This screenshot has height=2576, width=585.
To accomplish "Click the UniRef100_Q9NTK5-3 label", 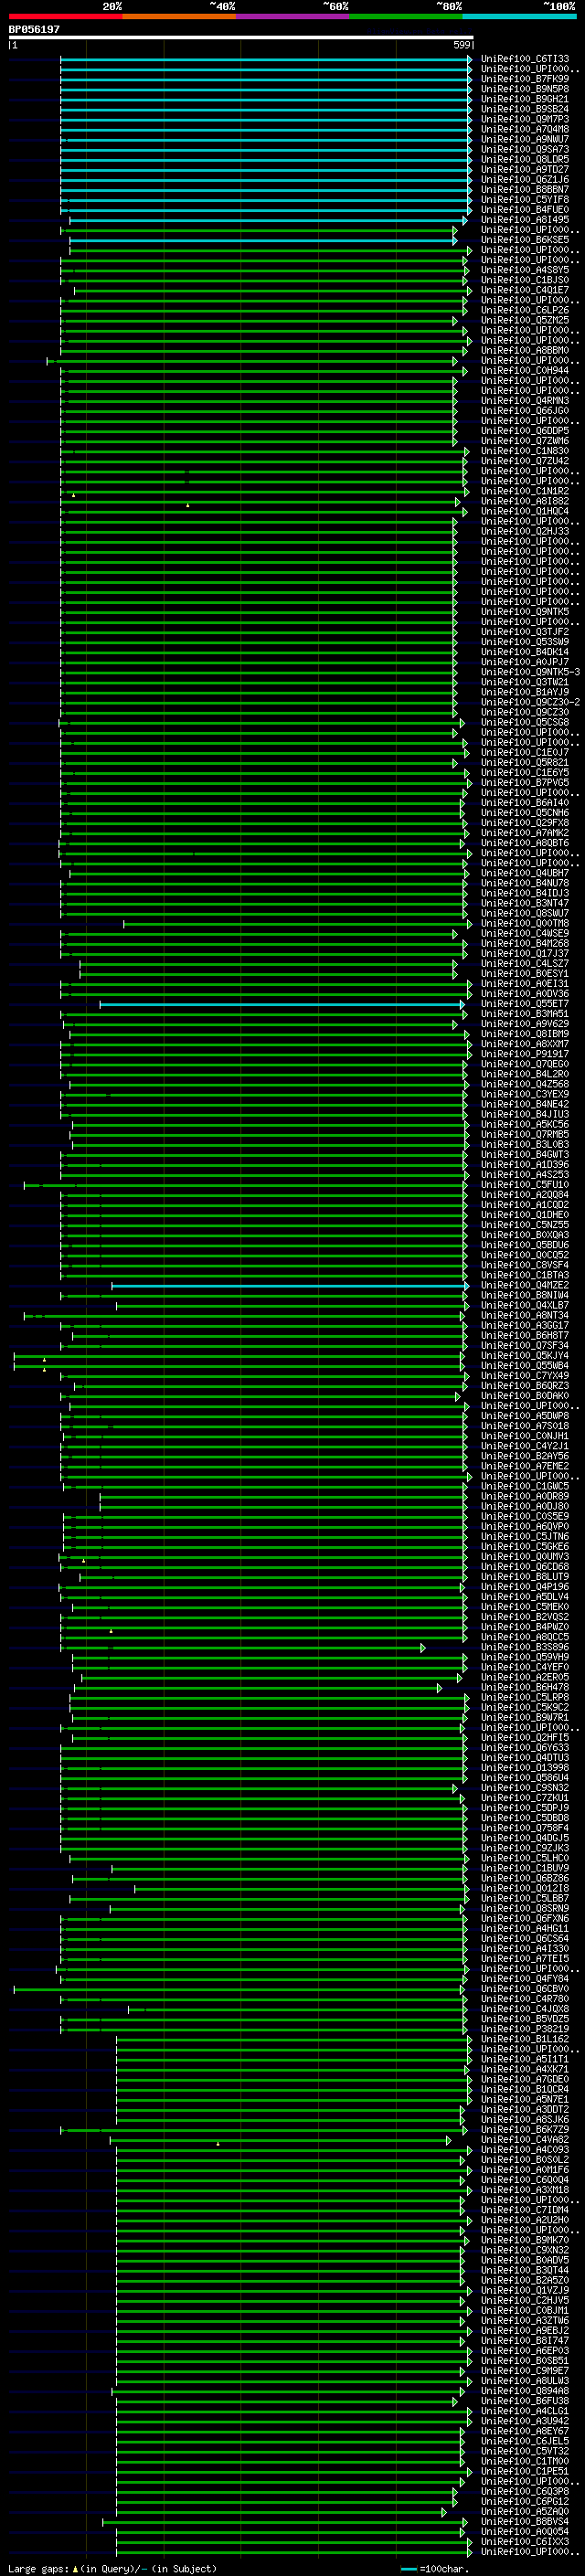I will tap(530, 672).
